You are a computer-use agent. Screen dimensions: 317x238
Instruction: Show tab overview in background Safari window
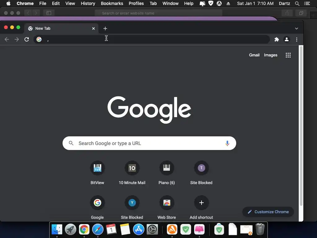[x=301, y=13]
